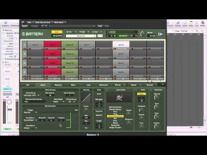Open Battery Edit menu
The height and width of the screenshot is (155, 207).
(84, 32)
